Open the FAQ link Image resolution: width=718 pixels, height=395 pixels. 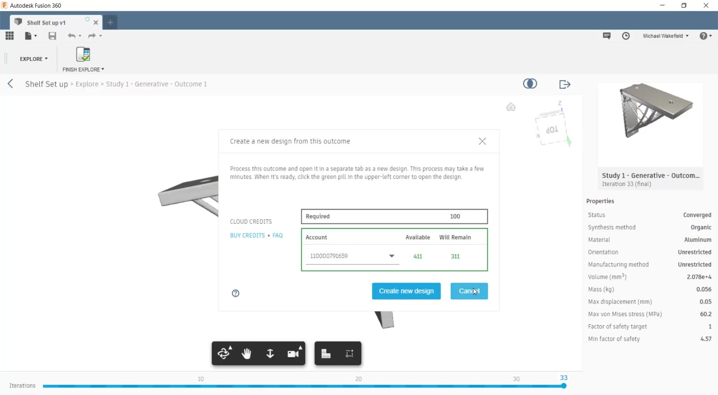(x=277, y=236)
